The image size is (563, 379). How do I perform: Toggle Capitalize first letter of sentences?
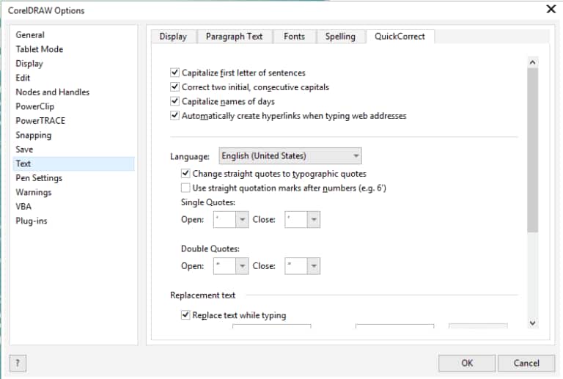point(174,73)
